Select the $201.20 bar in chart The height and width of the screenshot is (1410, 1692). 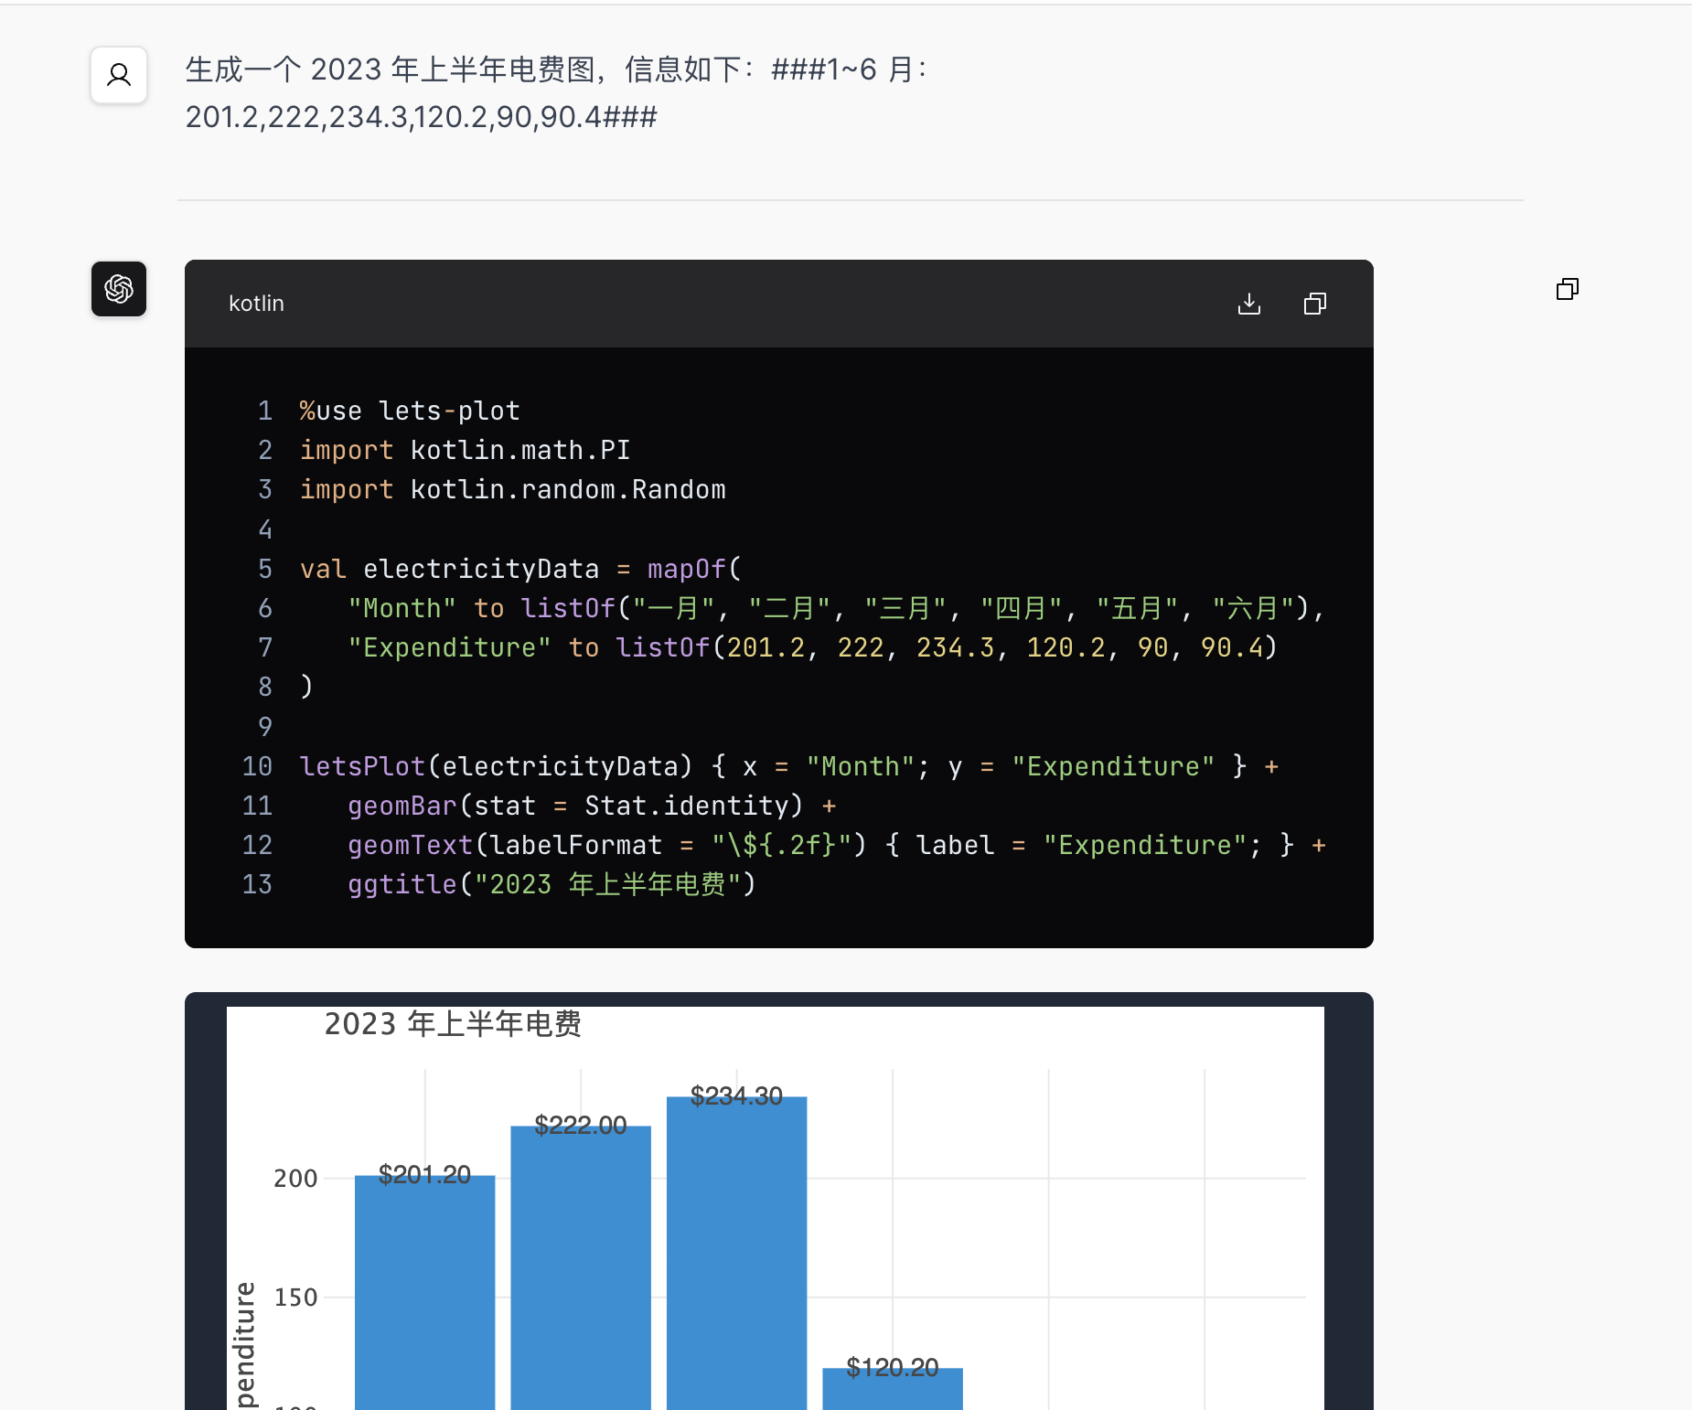click(x=424, y=1292)
